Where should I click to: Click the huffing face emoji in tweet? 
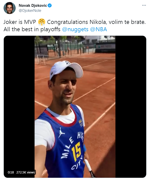[x=42, y=22]
